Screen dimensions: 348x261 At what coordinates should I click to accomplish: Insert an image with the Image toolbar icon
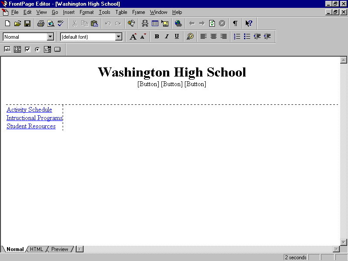point(165,23)
